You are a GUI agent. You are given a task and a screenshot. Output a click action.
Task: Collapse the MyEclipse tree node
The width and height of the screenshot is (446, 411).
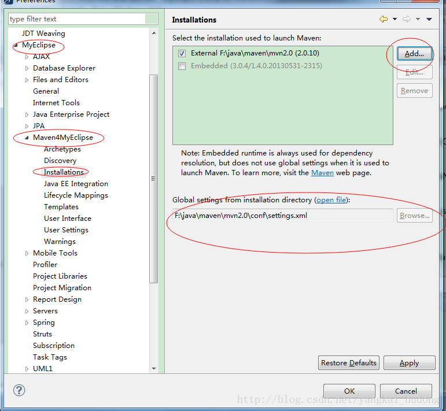[16, 45]
